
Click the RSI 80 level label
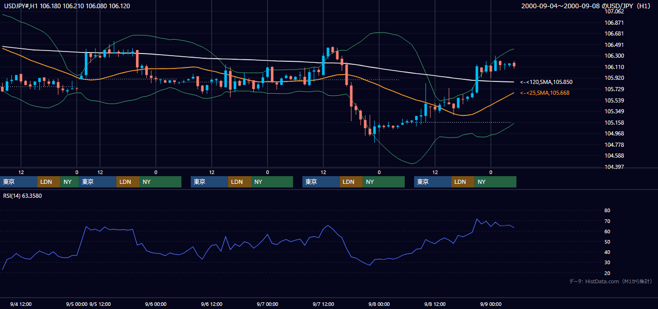click(607, 211)
